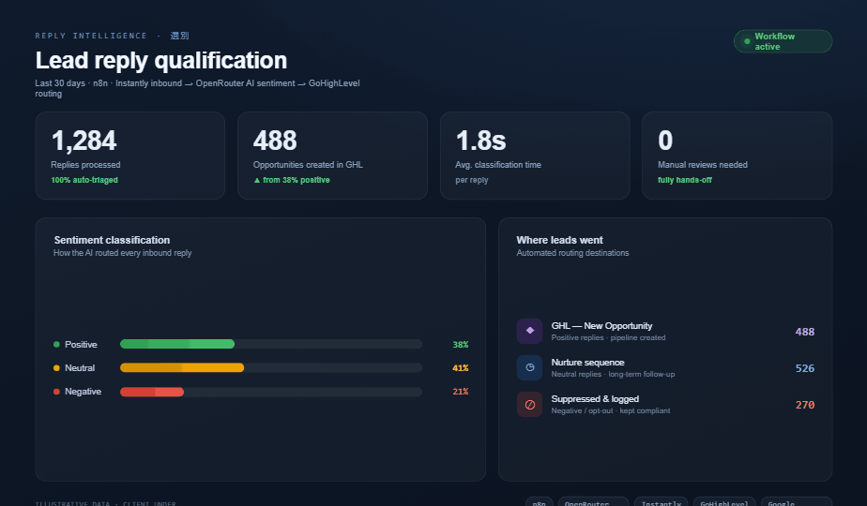Click the Negative sentiment label
This screenshot has height=506, width=867.
tap(83, 391)
